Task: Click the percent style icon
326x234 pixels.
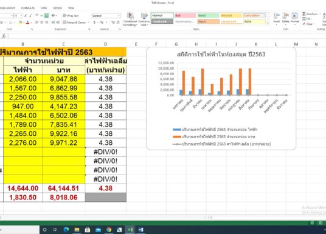Action: pos(102,22)
